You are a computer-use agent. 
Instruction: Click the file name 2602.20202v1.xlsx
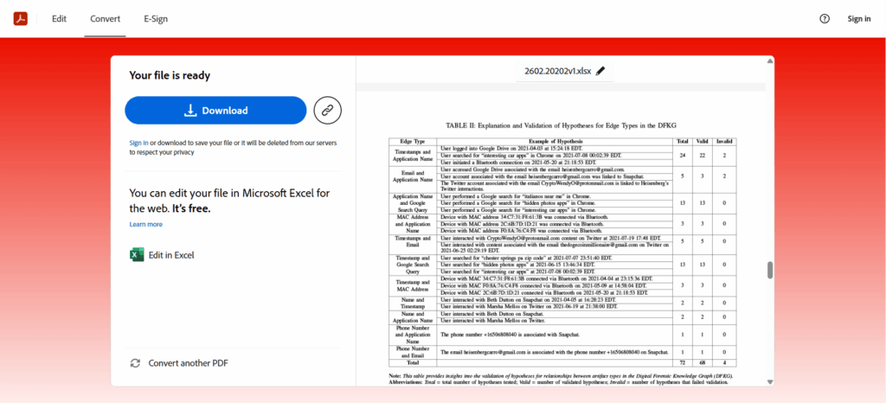coord(558,71)
